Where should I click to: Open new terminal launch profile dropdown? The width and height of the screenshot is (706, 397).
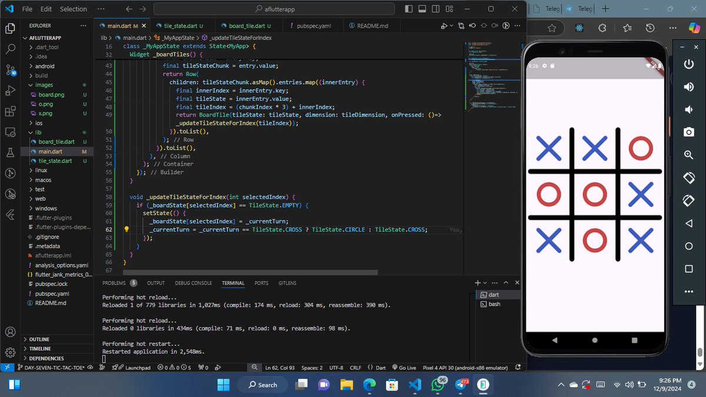[485, 283]
